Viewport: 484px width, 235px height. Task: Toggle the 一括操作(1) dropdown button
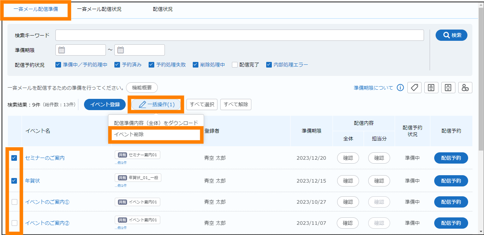click(x=156, y=104)
